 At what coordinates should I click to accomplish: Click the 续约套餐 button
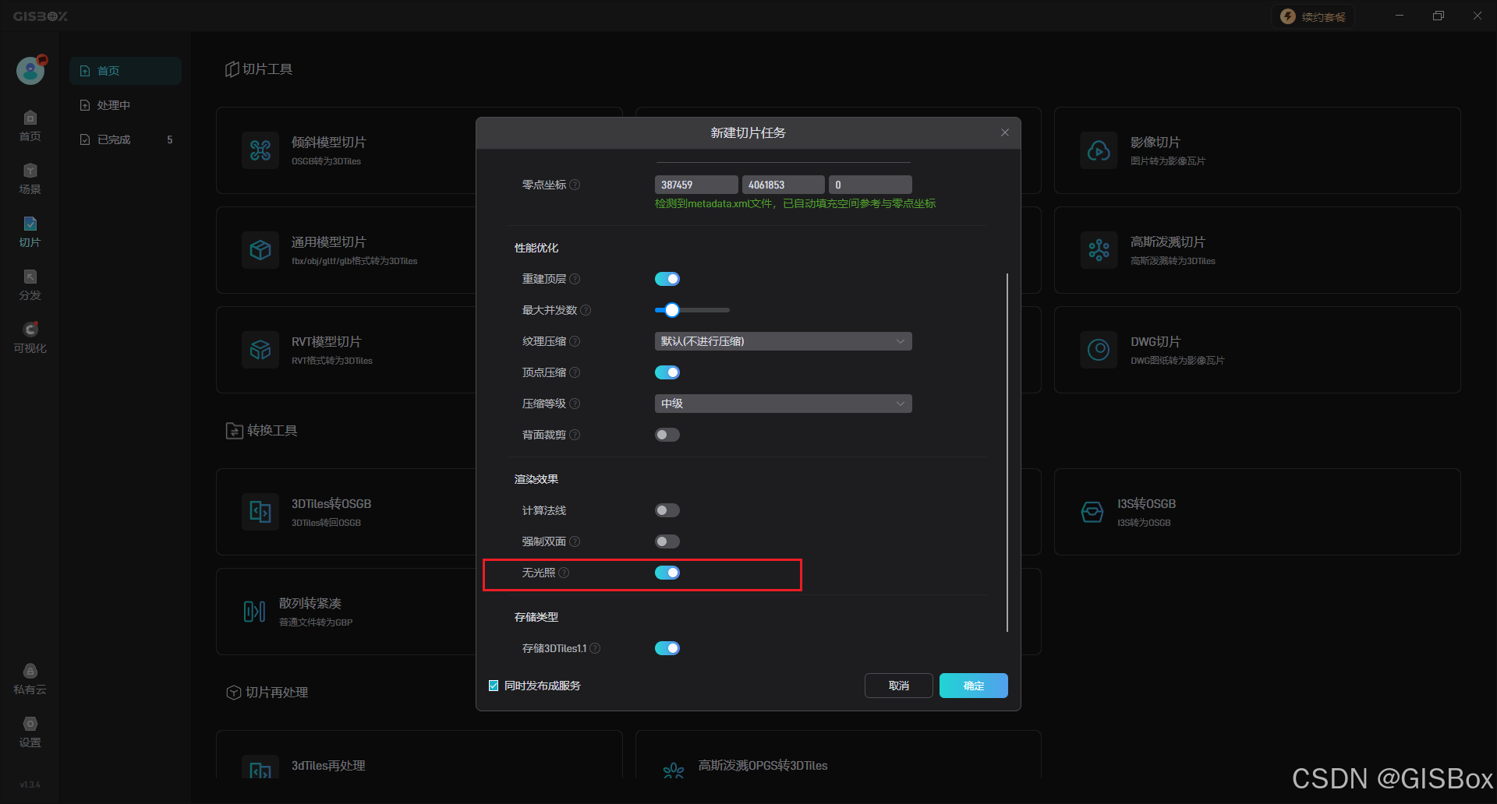[1313, 16]
